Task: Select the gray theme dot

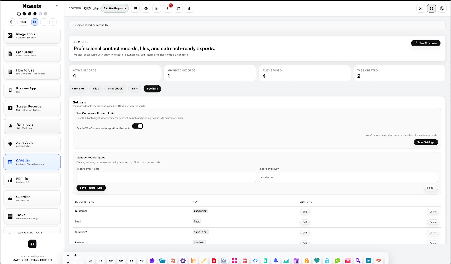Action: coord(46,14)
